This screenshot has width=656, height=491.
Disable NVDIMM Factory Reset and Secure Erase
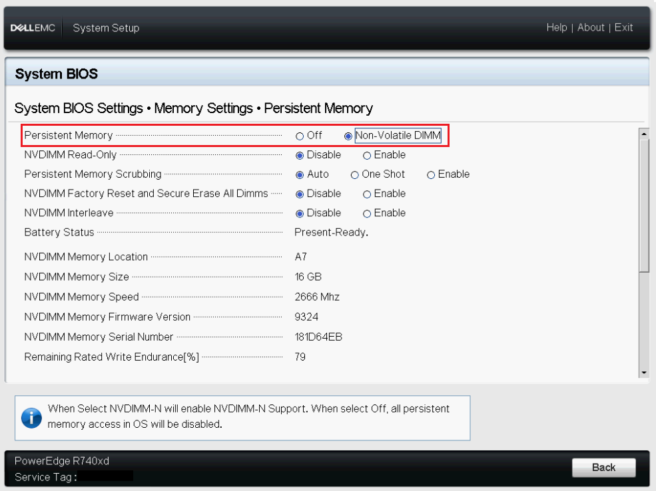300,194
